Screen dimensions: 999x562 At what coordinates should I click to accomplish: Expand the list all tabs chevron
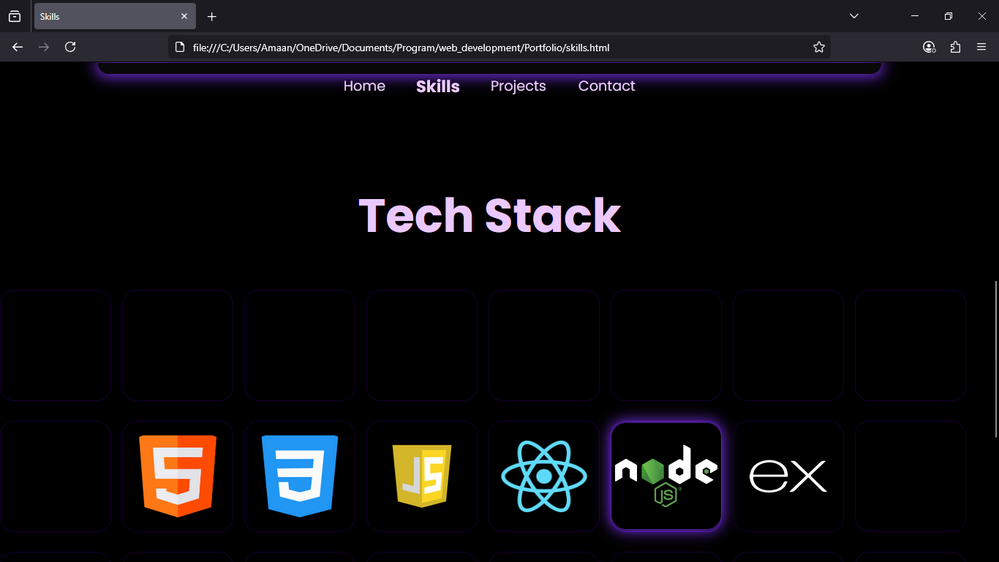(853, 16)
